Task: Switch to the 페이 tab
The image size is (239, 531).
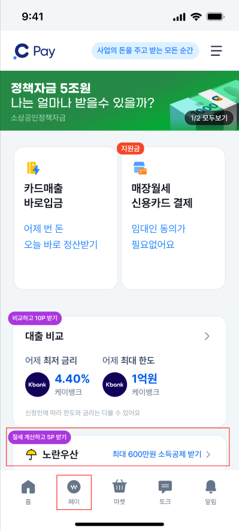Action: 74,492
